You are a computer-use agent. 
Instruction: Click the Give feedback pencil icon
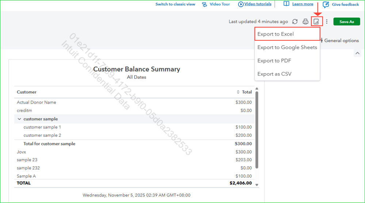pyautogui.click(x=326, y=4)
